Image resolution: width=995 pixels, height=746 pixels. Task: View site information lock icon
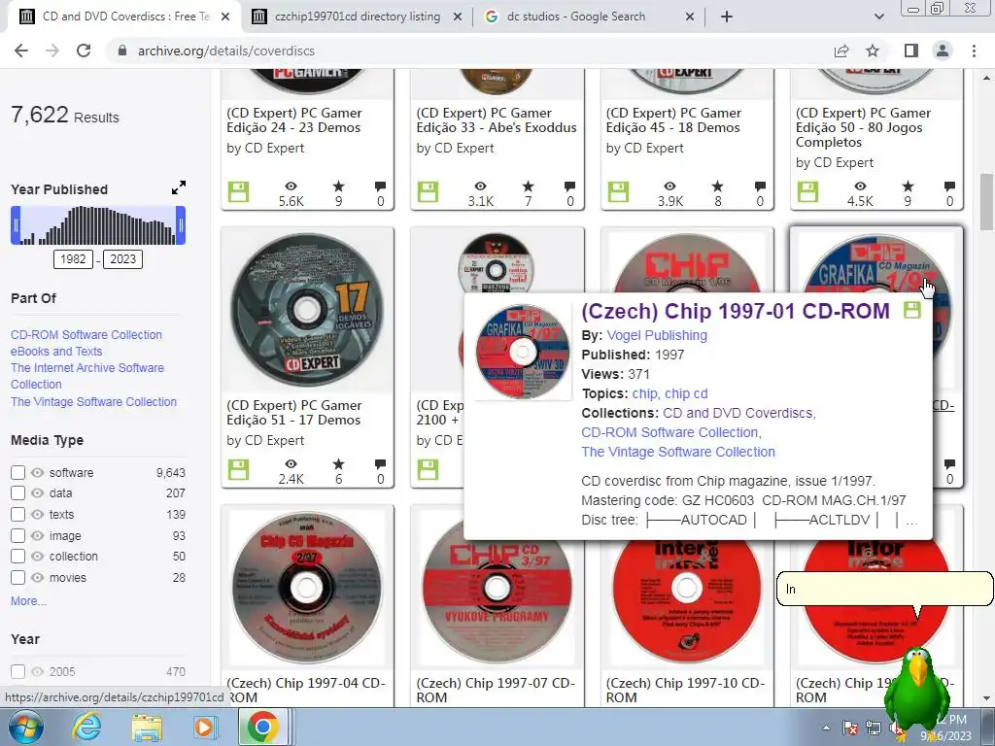(122, 51)
